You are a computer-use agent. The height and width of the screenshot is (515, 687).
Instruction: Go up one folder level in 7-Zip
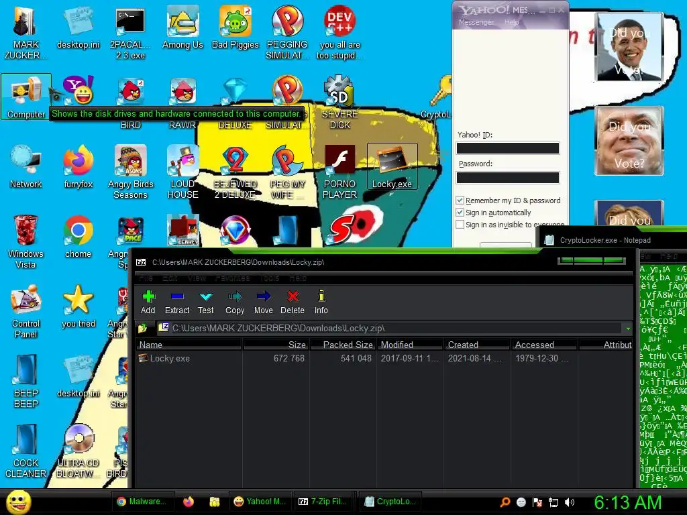142,328
